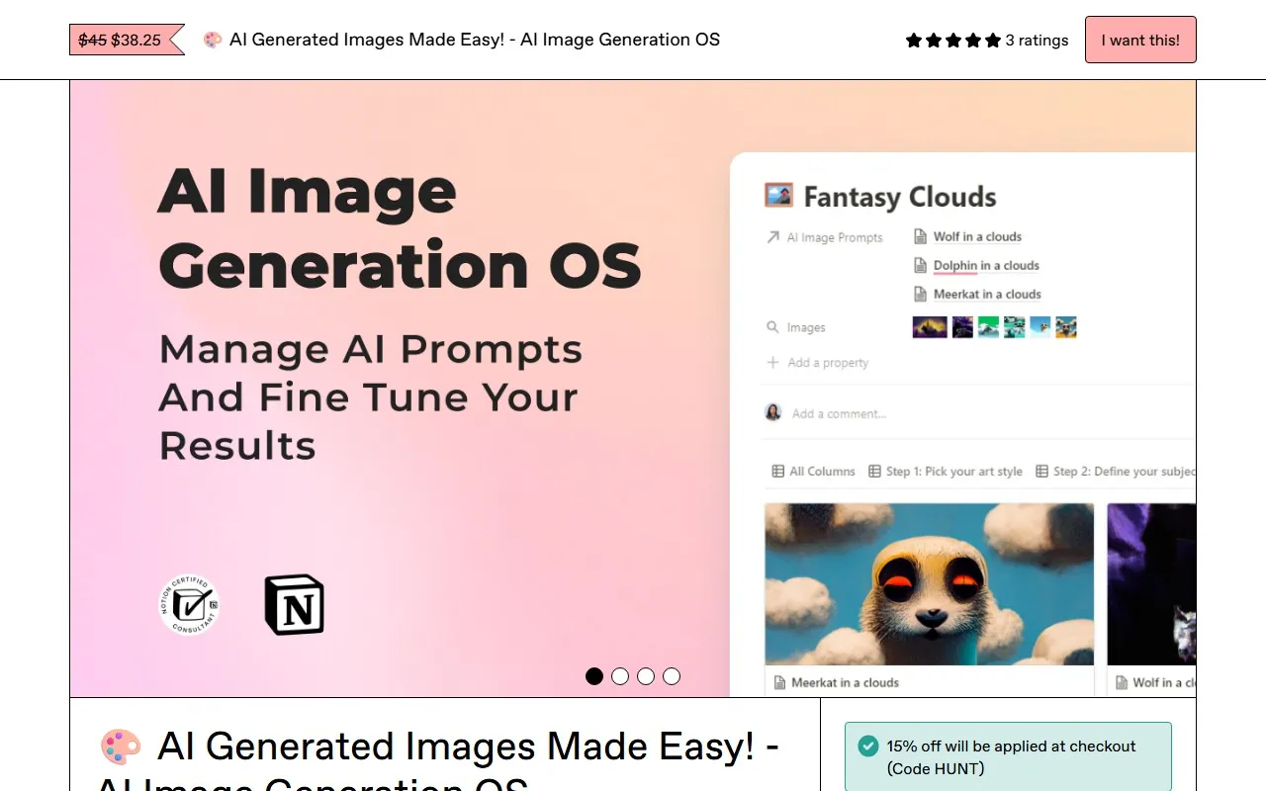Click the Notion Certified Consultant badge

pyautogui.click(x=190, y=605)
